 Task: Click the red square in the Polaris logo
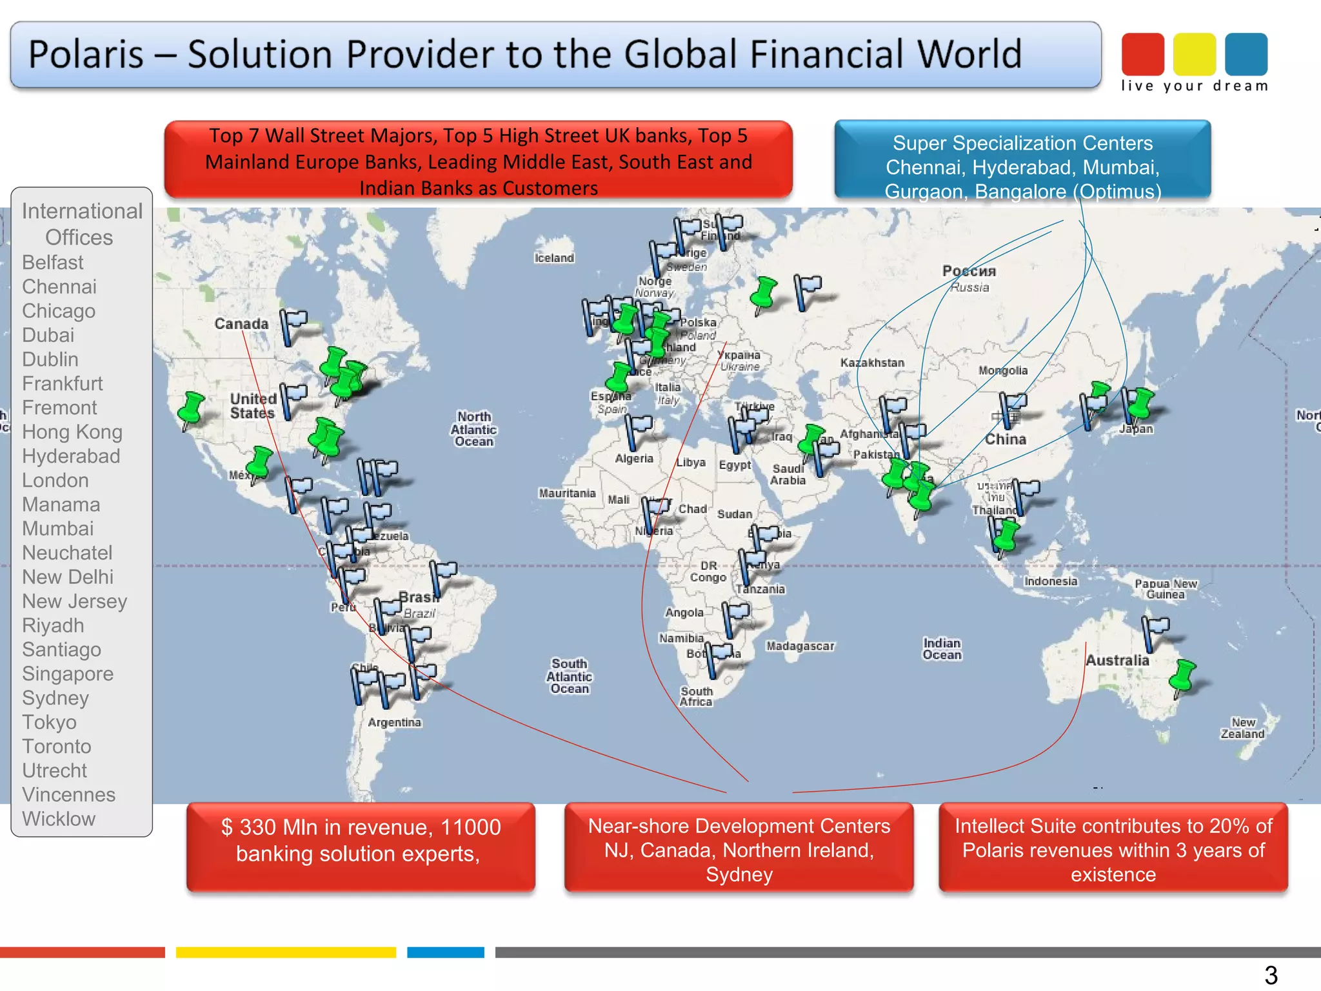point(1143,54)
